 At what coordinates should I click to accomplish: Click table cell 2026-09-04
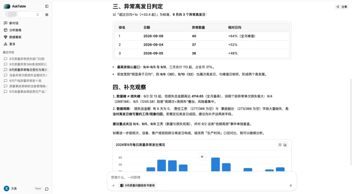pyautogui.click(x=153, y=45)
